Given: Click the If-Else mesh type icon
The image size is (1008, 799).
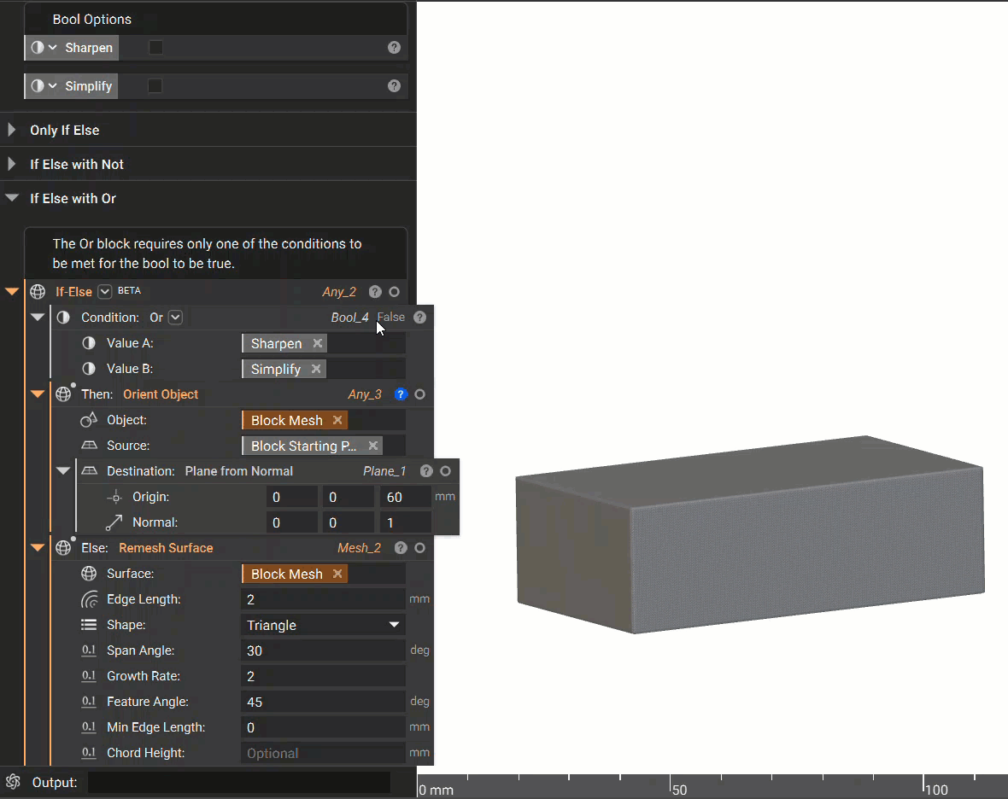Looking at the screenshot, I should [38, 292].
